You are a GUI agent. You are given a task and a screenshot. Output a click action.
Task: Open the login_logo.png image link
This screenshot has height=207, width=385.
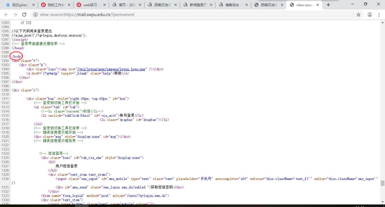tap(112, 69)
